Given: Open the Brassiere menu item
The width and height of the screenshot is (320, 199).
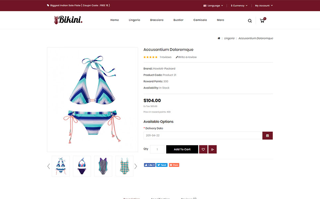Looking at the screenshot, I should (x=157, y=20).
